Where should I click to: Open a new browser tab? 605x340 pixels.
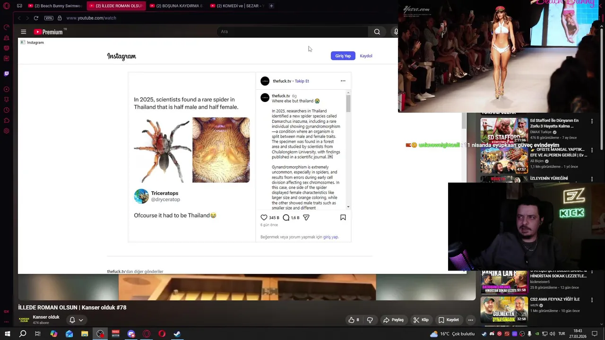click(271, 6)
